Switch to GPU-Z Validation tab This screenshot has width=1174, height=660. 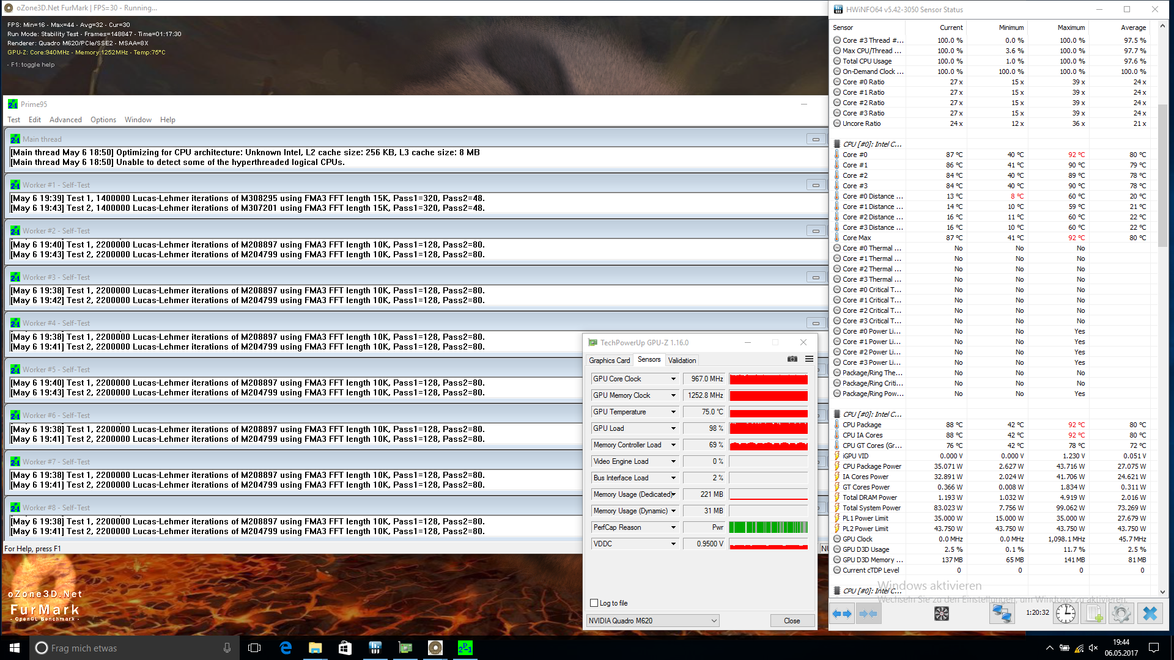point(682,361)
